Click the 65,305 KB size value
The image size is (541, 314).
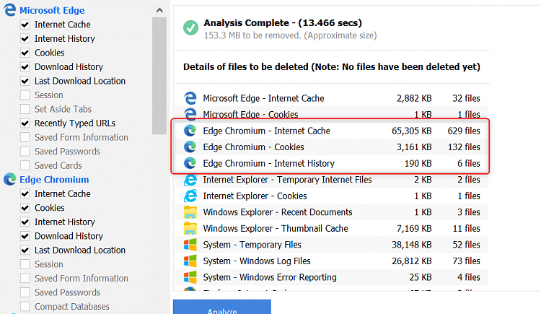(x=412, y=131)
